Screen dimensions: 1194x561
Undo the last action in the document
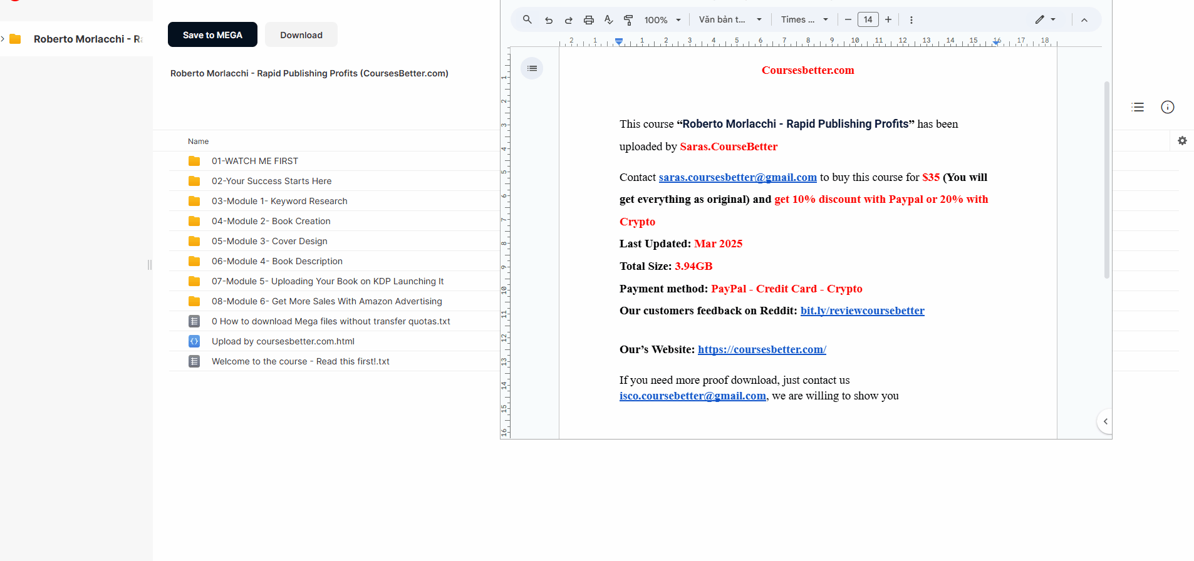point(549,20)
